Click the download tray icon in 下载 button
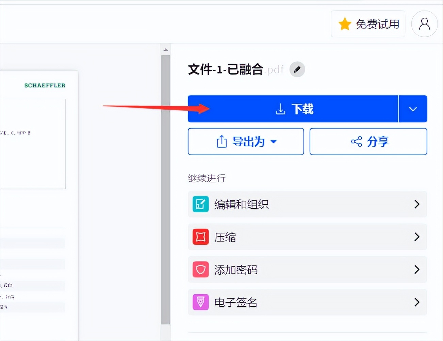443x341 pixels. coord(281,109)
